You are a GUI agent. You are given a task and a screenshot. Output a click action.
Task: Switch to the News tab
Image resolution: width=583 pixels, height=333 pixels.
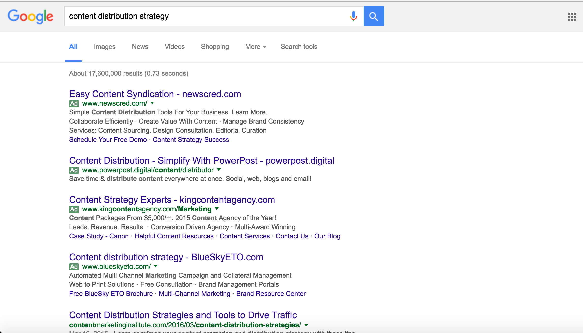pos(140,47)
